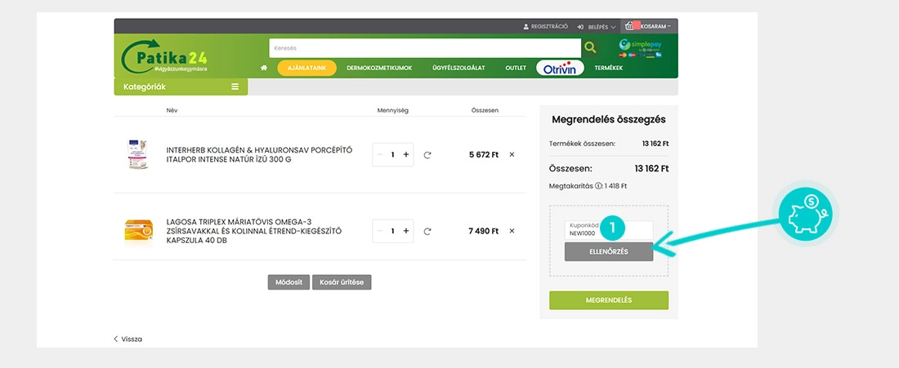
Task: Open Interherb Kollagén product name link
Action: (259, 154)
